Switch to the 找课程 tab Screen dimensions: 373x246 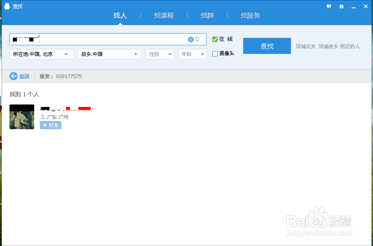click(164, 15)
